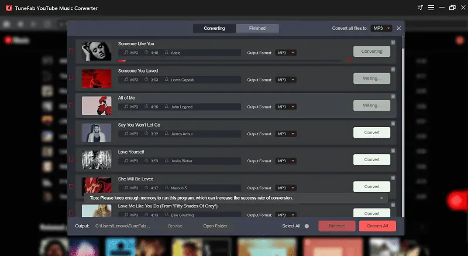Open Output Format dropdown for Someone Like You
The width and height of the screenshot is (468, 256).
[x=285, y=53]
